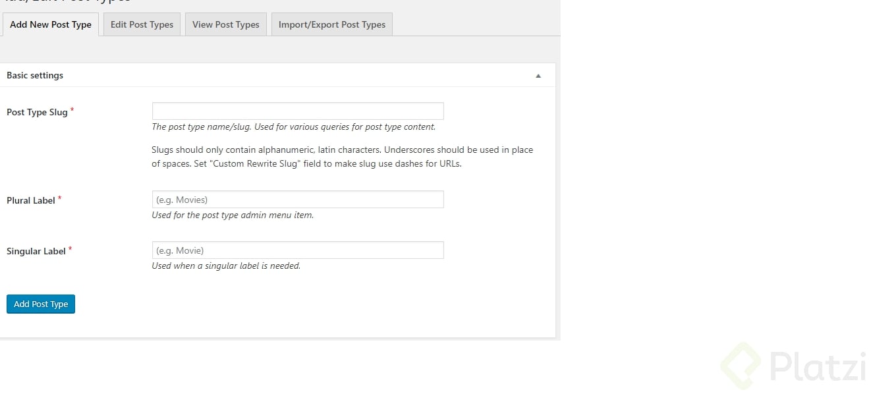Click the Basic settings panel title
This screenshot has width=875, height=394.
(x=35, y=75)
